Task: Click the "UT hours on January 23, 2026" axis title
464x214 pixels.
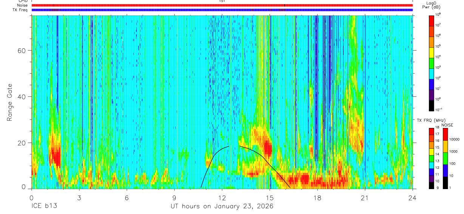Action: click(x=221, y=206)
